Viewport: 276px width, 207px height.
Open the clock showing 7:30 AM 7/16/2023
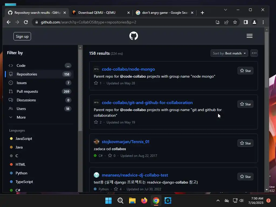point(256,201)
